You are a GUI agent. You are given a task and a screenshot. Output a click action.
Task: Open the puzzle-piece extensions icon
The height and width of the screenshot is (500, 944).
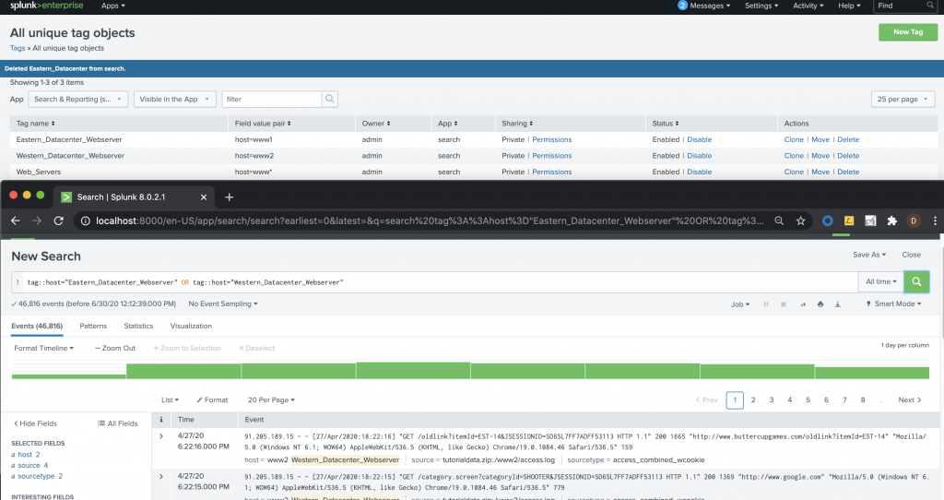(891, 220)
